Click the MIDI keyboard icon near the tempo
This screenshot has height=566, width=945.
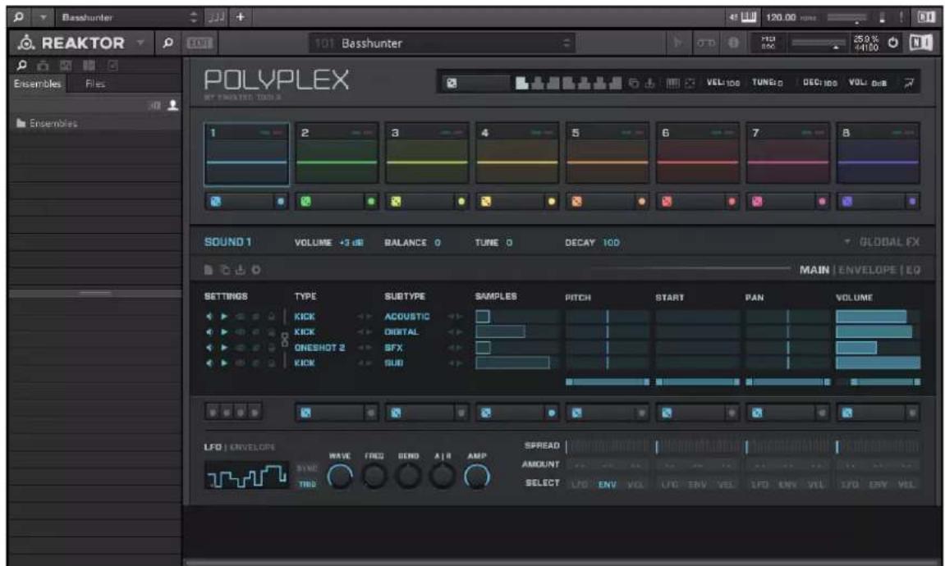coord(748,17)
